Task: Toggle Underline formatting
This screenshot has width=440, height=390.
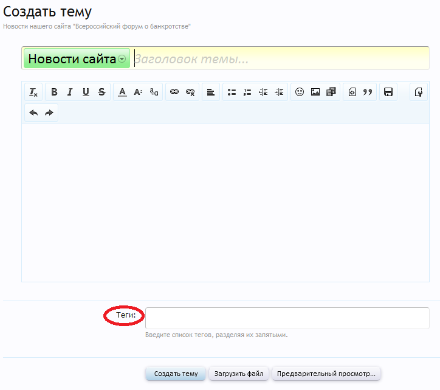Action: (x=86, y=92)
